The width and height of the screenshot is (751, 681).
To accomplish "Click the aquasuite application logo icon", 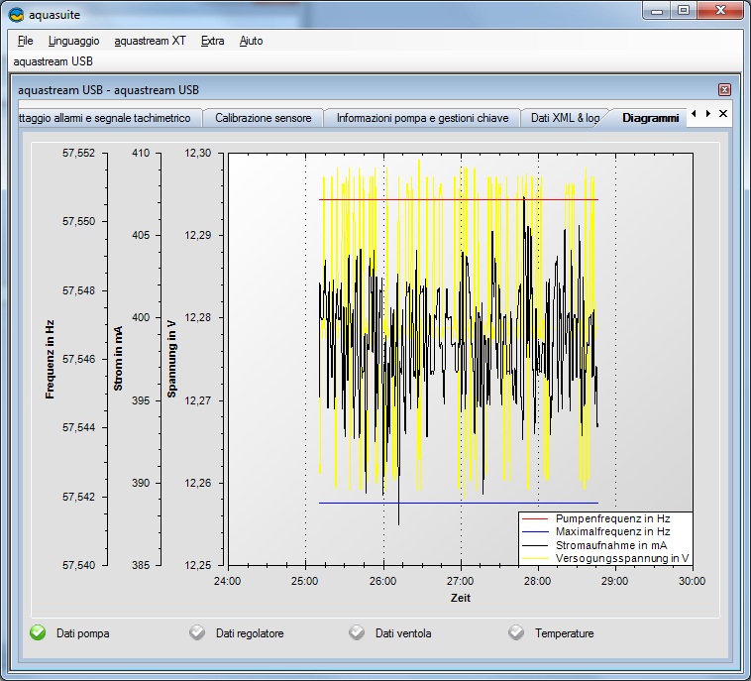I will [16, 14].
